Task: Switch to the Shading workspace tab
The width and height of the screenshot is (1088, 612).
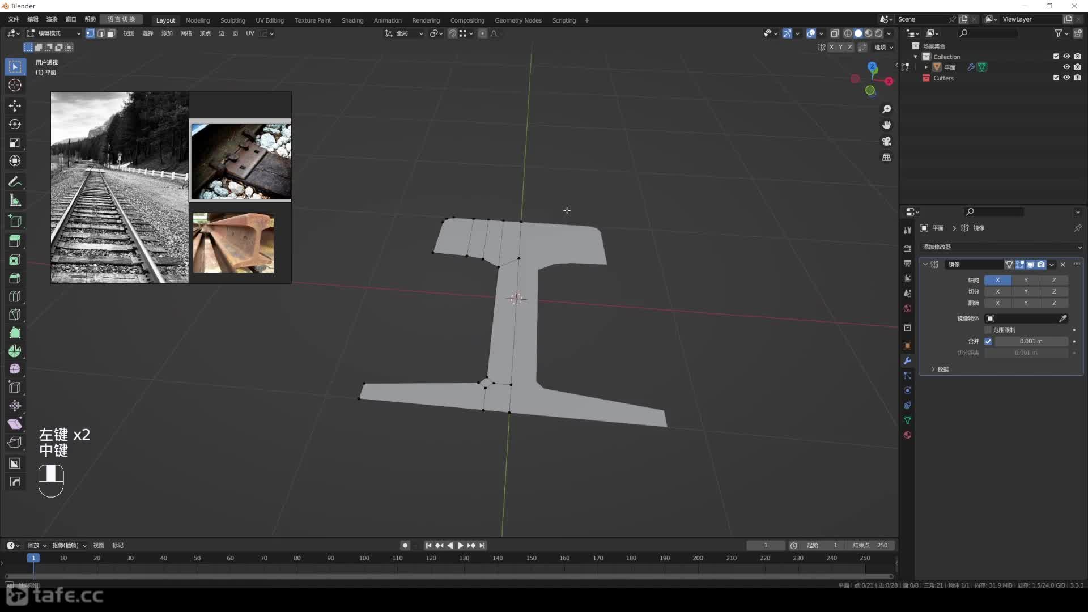Action: coord(352,20)
